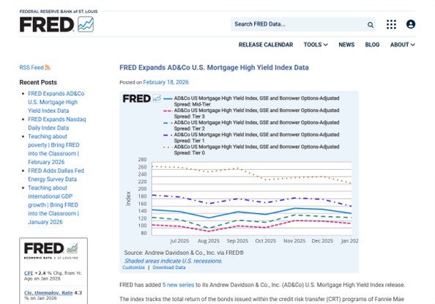Click the Tier 0 legend orange dotted swatch

(x=168, y=147)
